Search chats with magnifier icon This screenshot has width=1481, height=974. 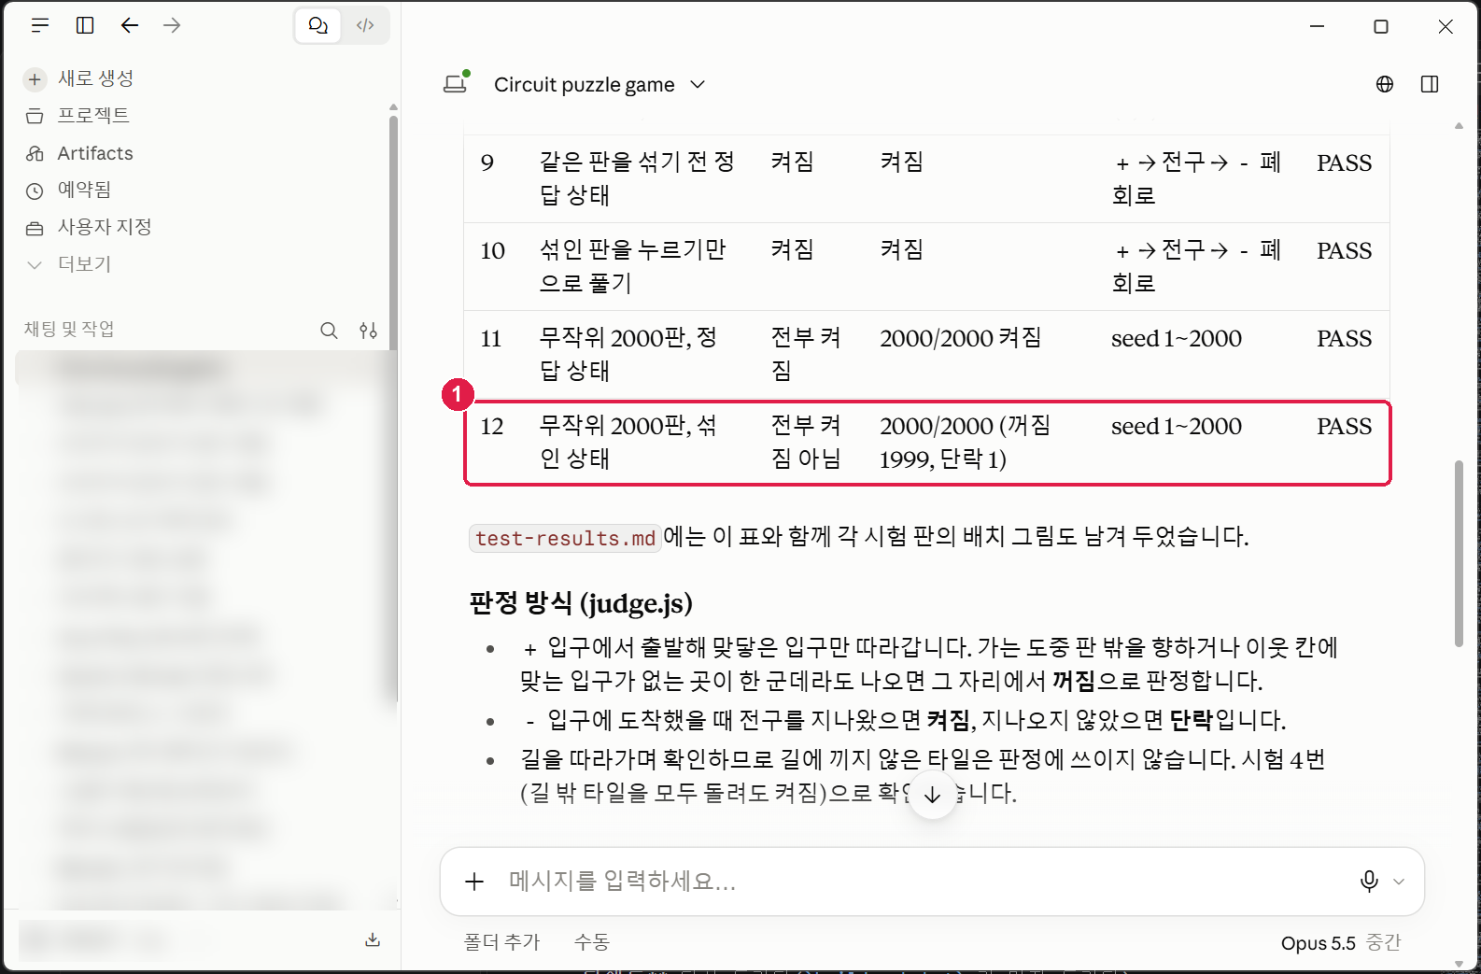(x=329, y=331)
